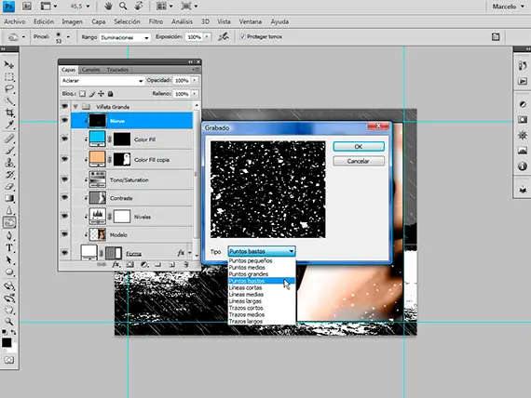Click the Exposición value field
The height and width of the screenshot is (398, 531).
coord(195,37)
